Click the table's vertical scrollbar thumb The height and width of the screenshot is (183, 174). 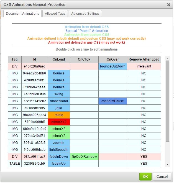coord(167,100)
